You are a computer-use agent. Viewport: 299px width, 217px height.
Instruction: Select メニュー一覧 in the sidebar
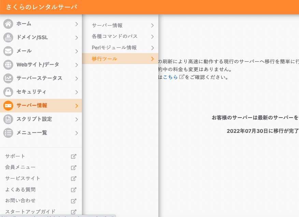[x=41, y=133]
